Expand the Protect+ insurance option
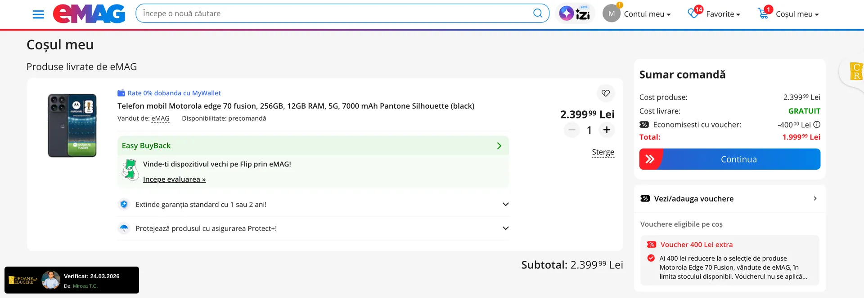Viewport: 864px width, 298px height. coord(505,228)
